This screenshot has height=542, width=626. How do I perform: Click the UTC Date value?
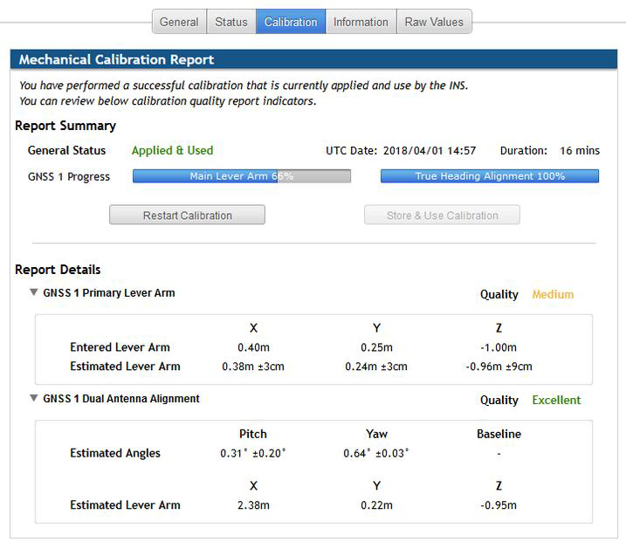428,151
